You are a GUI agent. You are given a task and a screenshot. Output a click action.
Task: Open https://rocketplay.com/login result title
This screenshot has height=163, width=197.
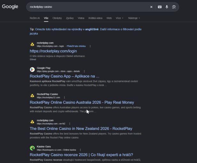[x=53, y=51]
